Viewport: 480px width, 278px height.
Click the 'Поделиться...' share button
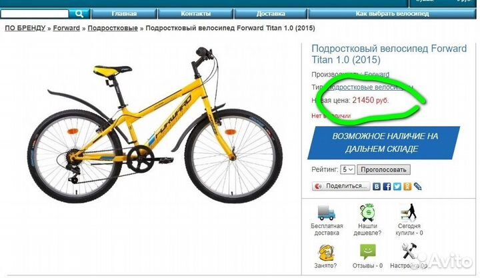(x=341, y=186)
